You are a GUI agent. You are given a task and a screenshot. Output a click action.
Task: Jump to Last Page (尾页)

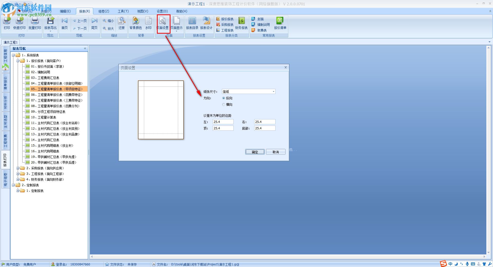click(94, 23)
